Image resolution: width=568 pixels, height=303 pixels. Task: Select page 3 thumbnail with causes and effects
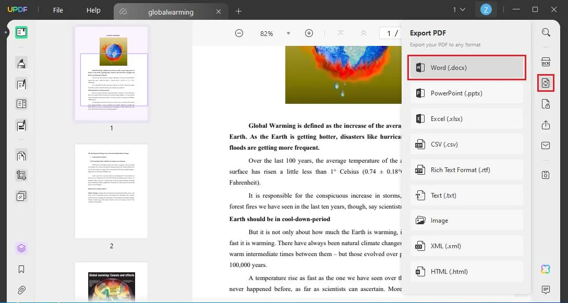coord(111,282)
